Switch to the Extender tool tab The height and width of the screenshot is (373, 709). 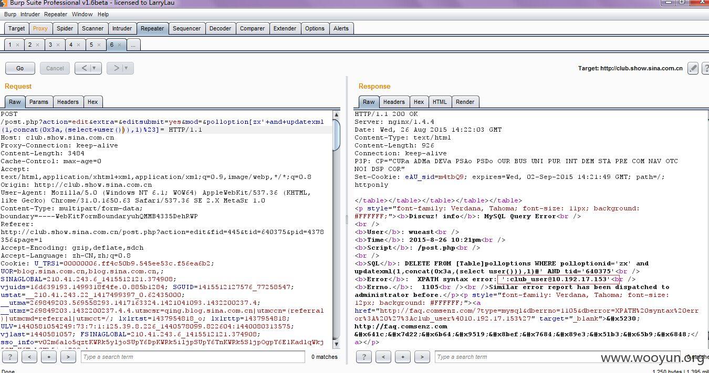click(x=285, y=28)
